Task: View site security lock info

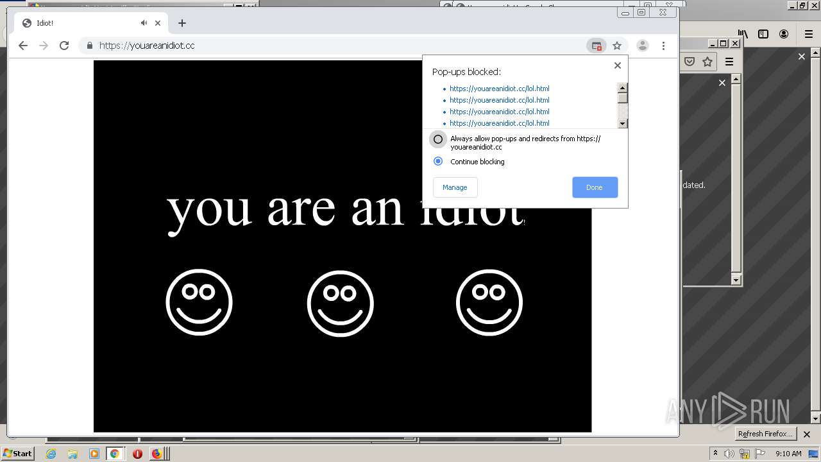Action: point(89,46)
